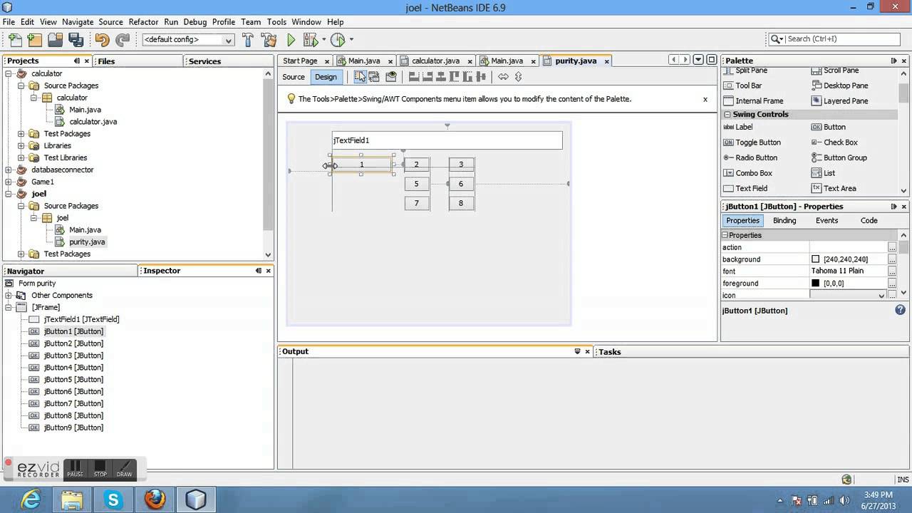This screenshot has height=513, width=912.
Task: Collapse the calculator project node
Action: coord(9,73)
